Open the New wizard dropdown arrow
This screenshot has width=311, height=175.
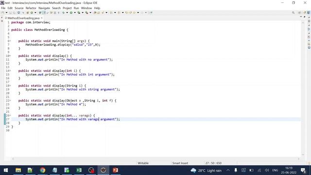pyautogui.click(x=6, y=13)
